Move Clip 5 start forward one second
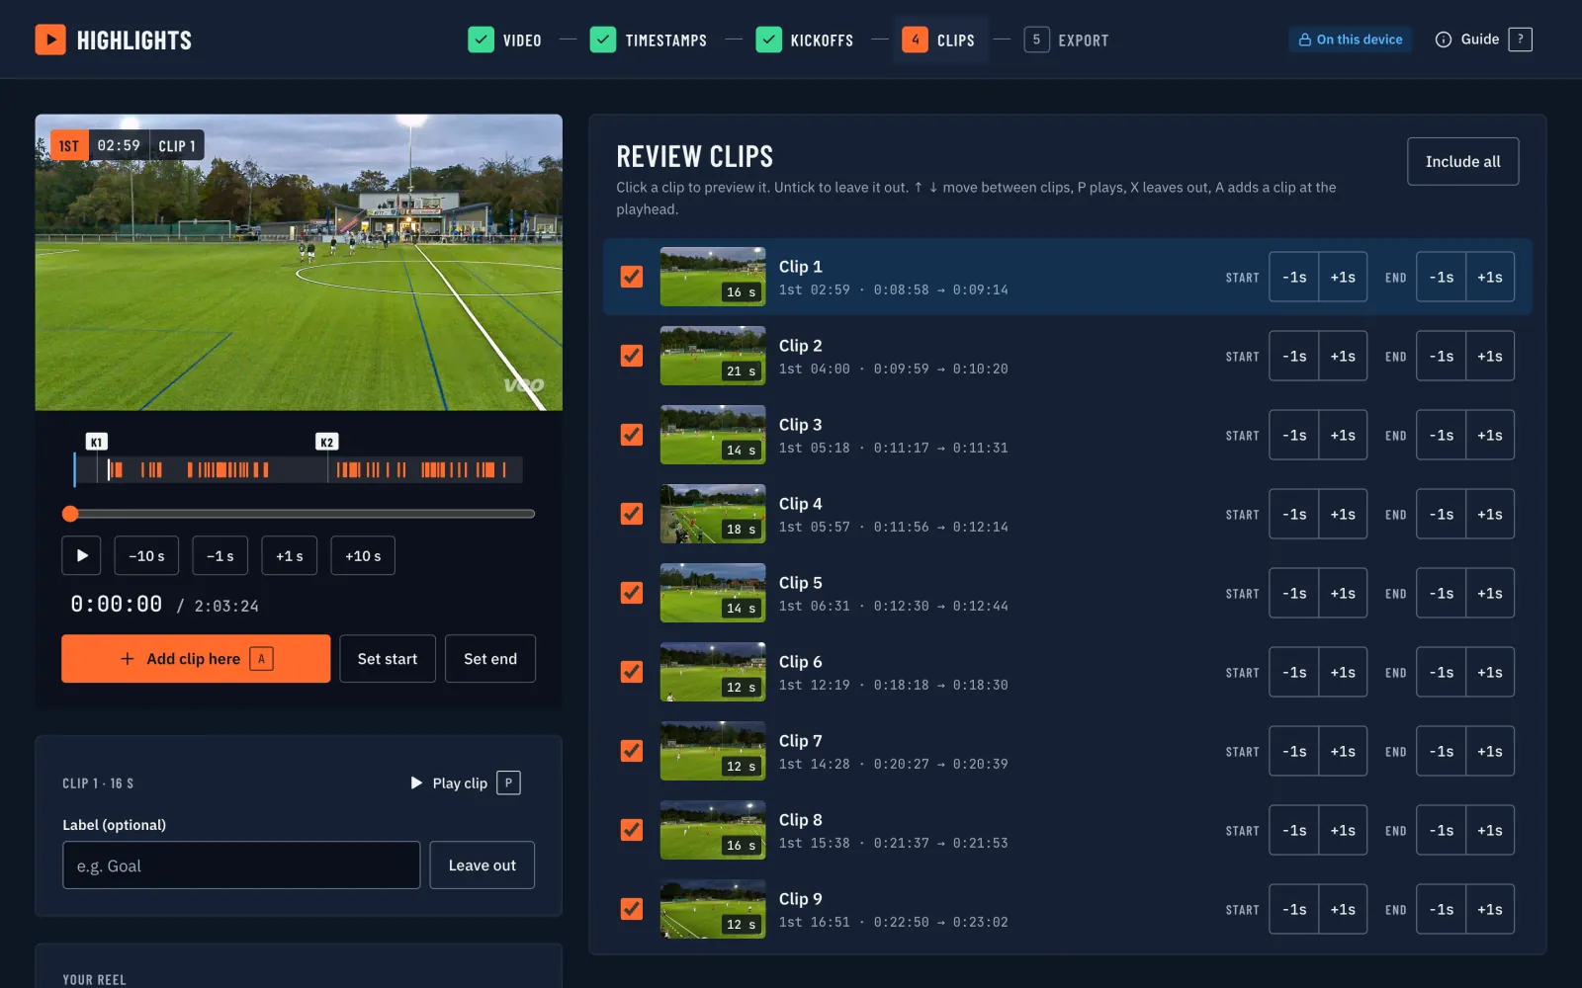Viewport: 1582px width, 988px height. tap(1343, 593)
